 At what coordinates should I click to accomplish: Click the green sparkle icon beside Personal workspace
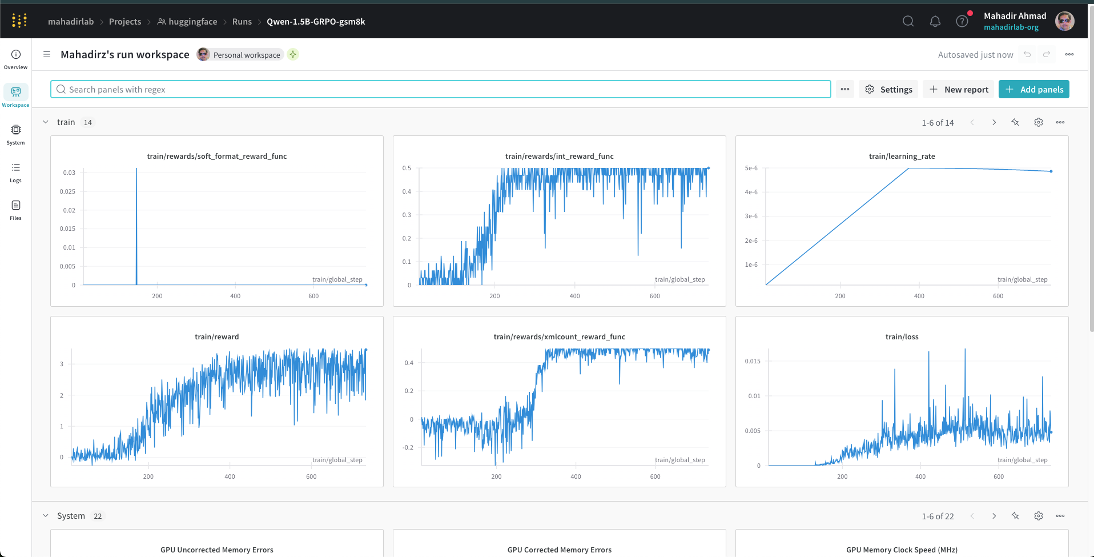[x=293, y=54]
